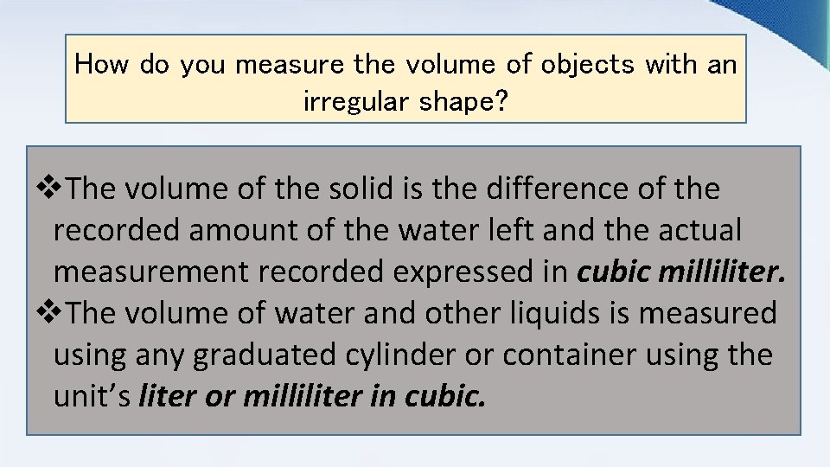Click the slide title question box
Viewport: 830px width, 467px height.
click(x=405, y=79)
